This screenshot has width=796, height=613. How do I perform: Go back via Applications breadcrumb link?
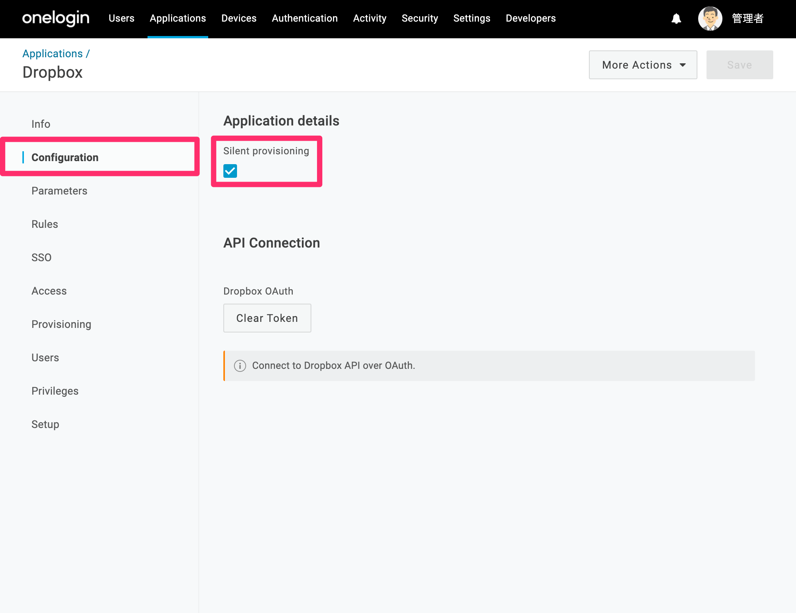[x=52, y=54]
